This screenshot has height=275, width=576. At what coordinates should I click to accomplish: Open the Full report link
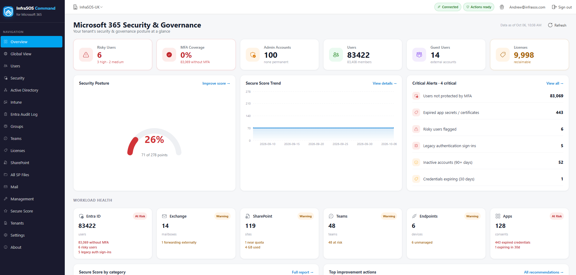(302, 272)
